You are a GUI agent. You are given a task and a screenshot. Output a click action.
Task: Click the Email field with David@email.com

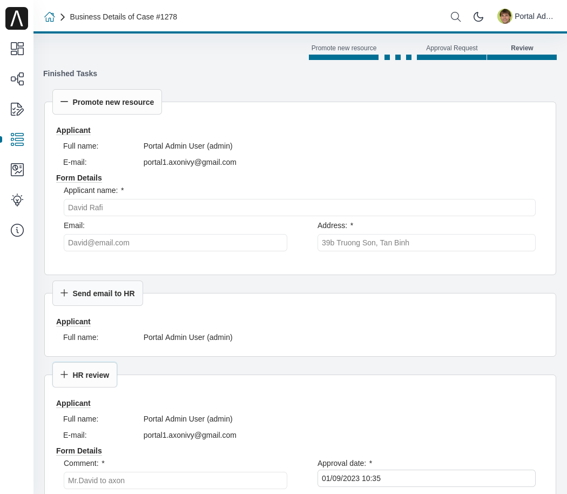tap(175, 243)
